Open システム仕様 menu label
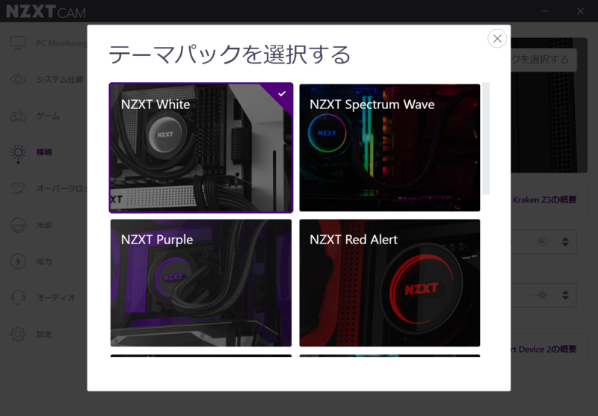The width and height of the screenshot is (598, 416). point(60,80)
